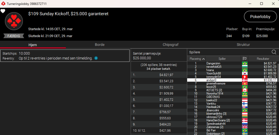The height and width of the screenshot is (135, 279).
Task: Click the UK flag beside Zabmenas
Action: click(x=245, y=127)
